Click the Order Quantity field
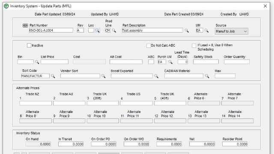This screenshot has width=274, height=154. (x=237, y=62)
